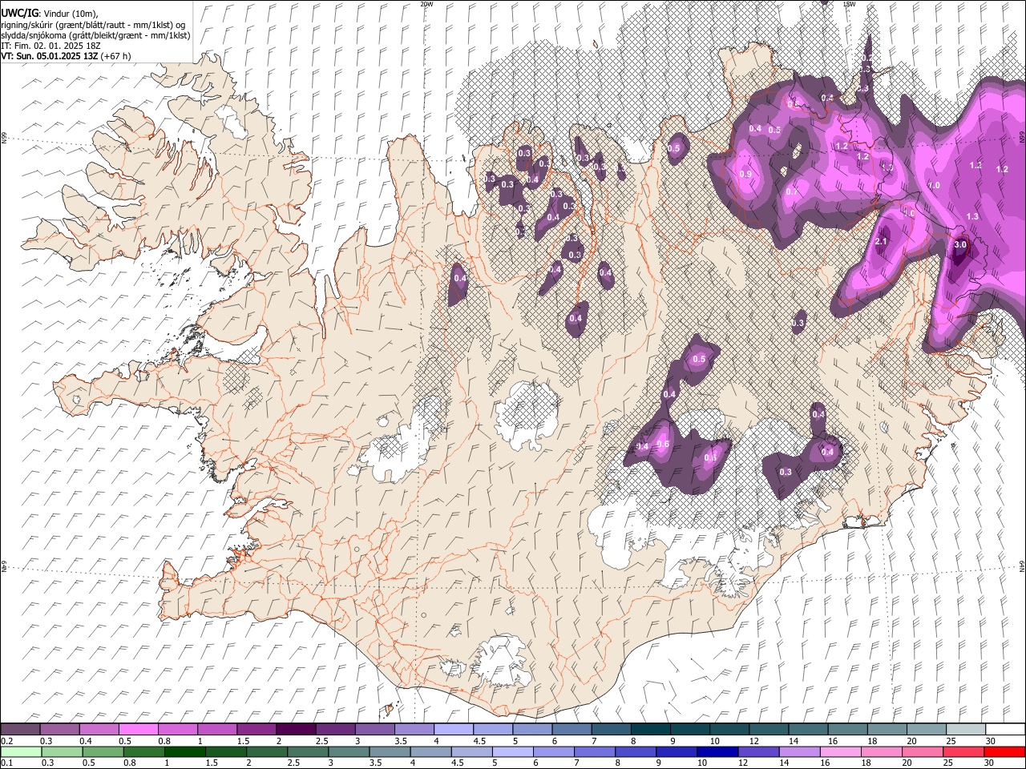Viewport: 1026px width, 769px height.
Task: Click the top legend swatch between 12 and 14
Action: tap(769, 730)
